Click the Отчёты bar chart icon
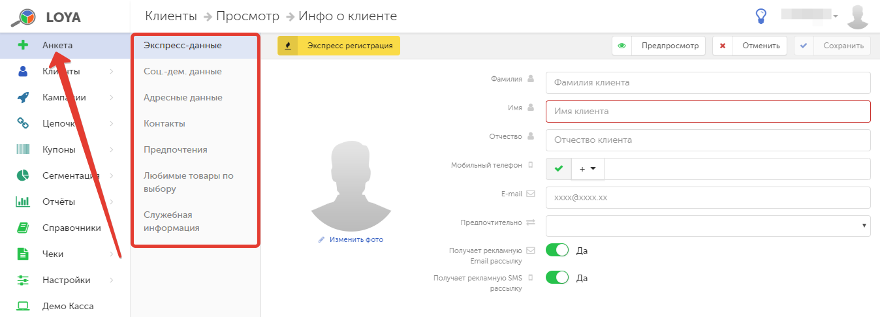Image resolution: width=880 pixels, height=317 pixels. [x=23, y=202]
